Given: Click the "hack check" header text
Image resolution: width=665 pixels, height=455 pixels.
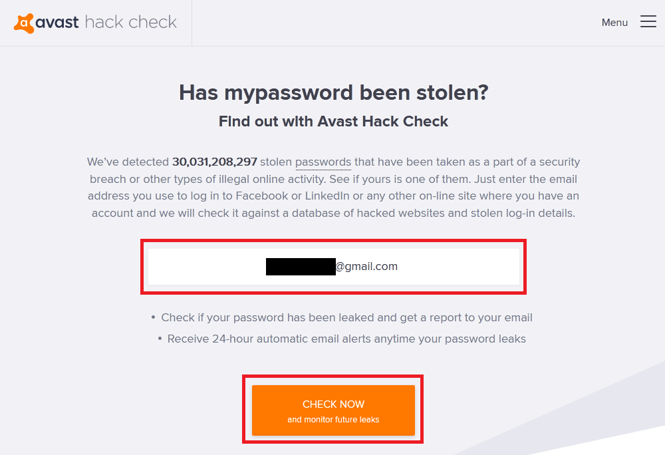Looking at the screenshot, I should tap(131, 22).
